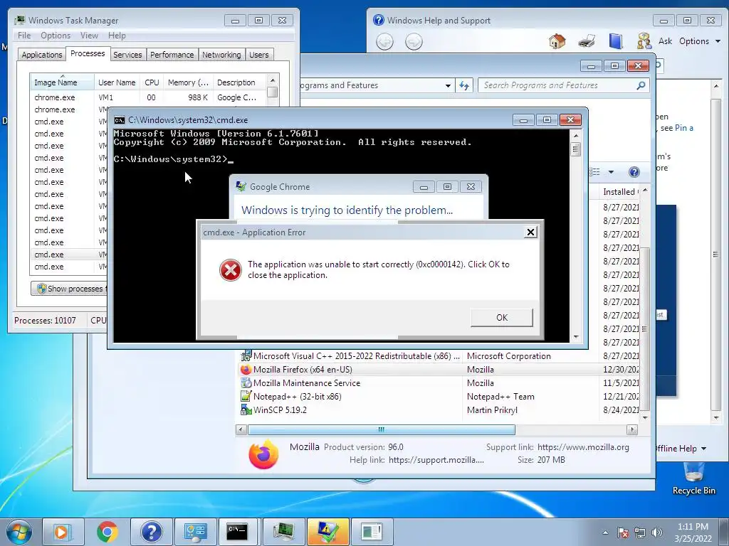The image size is (729, 546).
Task: Click horizontal scrollbar in programs list
Action: (382, 429)
